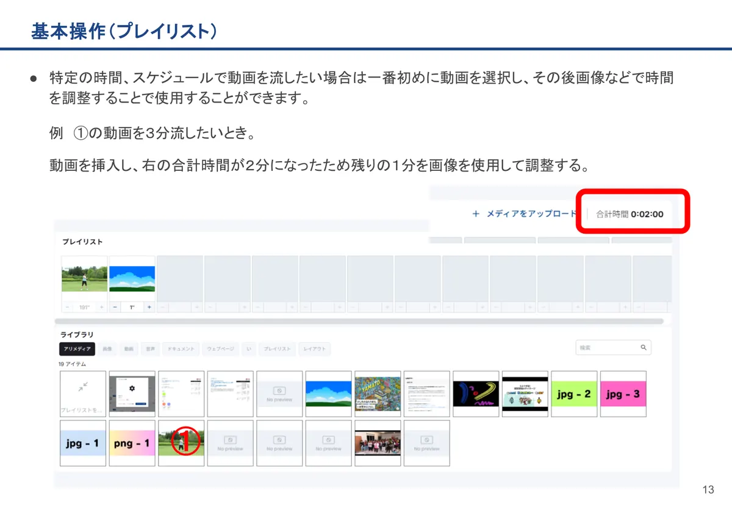This screenshot has width=732, height=518.
Task: Click the page number 13
Action: [708, 490]
